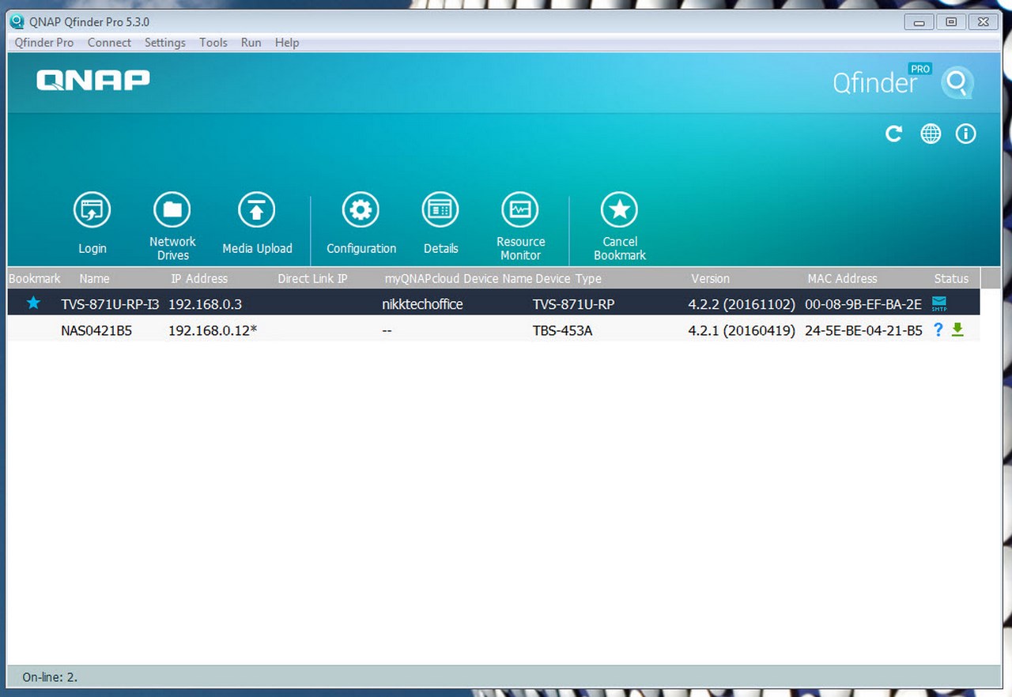Click MAC address 24-5E-BE-04-21-B5
Image resolution: width=1012 pixels, height=697 pixels.
tap(863, 330)
